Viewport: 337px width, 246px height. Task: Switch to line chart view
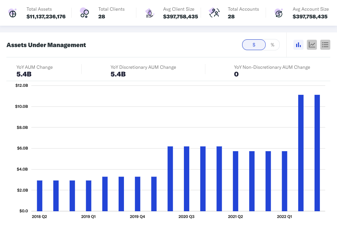[x=312, y=45]
